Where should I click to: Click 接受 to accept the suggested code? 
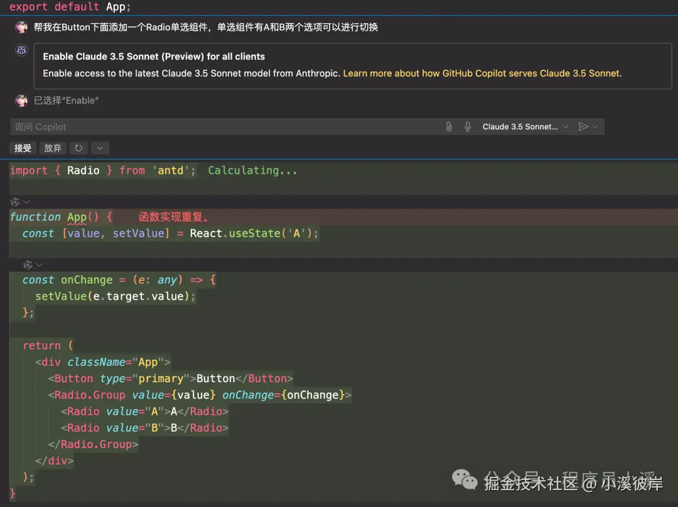23,148
